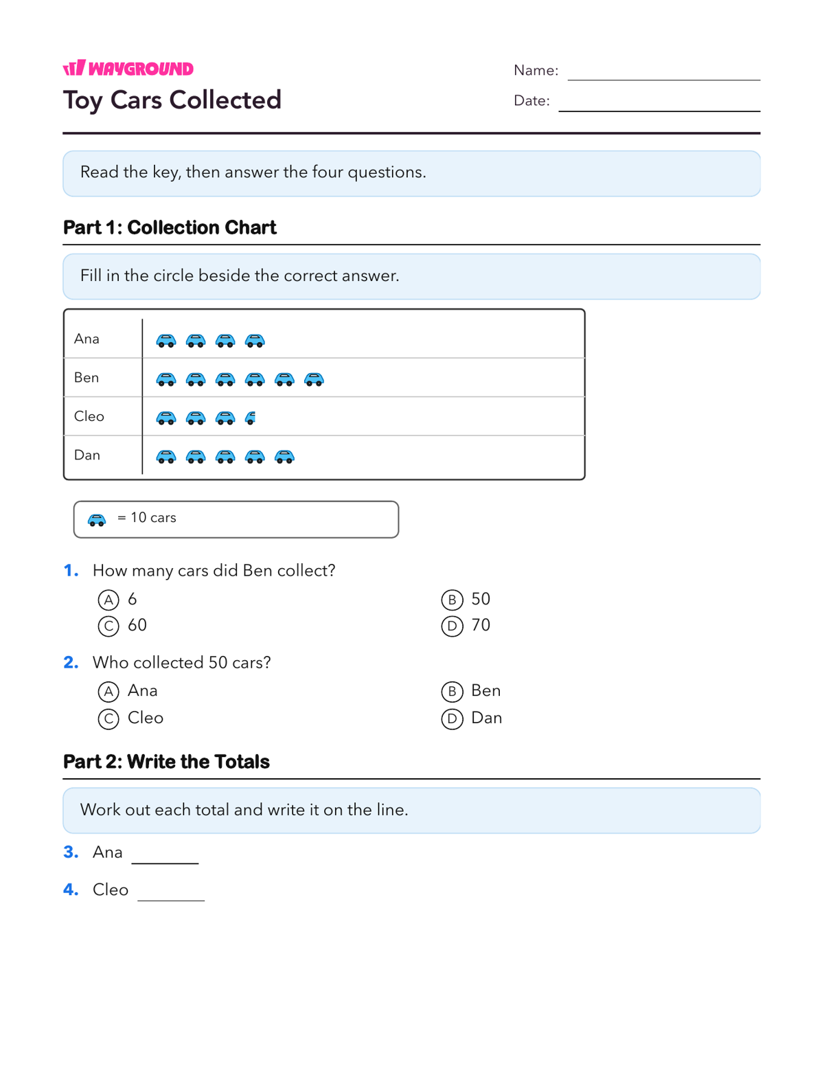This screenshot has height=1066, width=824.
Task: Fill circle A, Ana, for question 2
Action: (108, 692)
